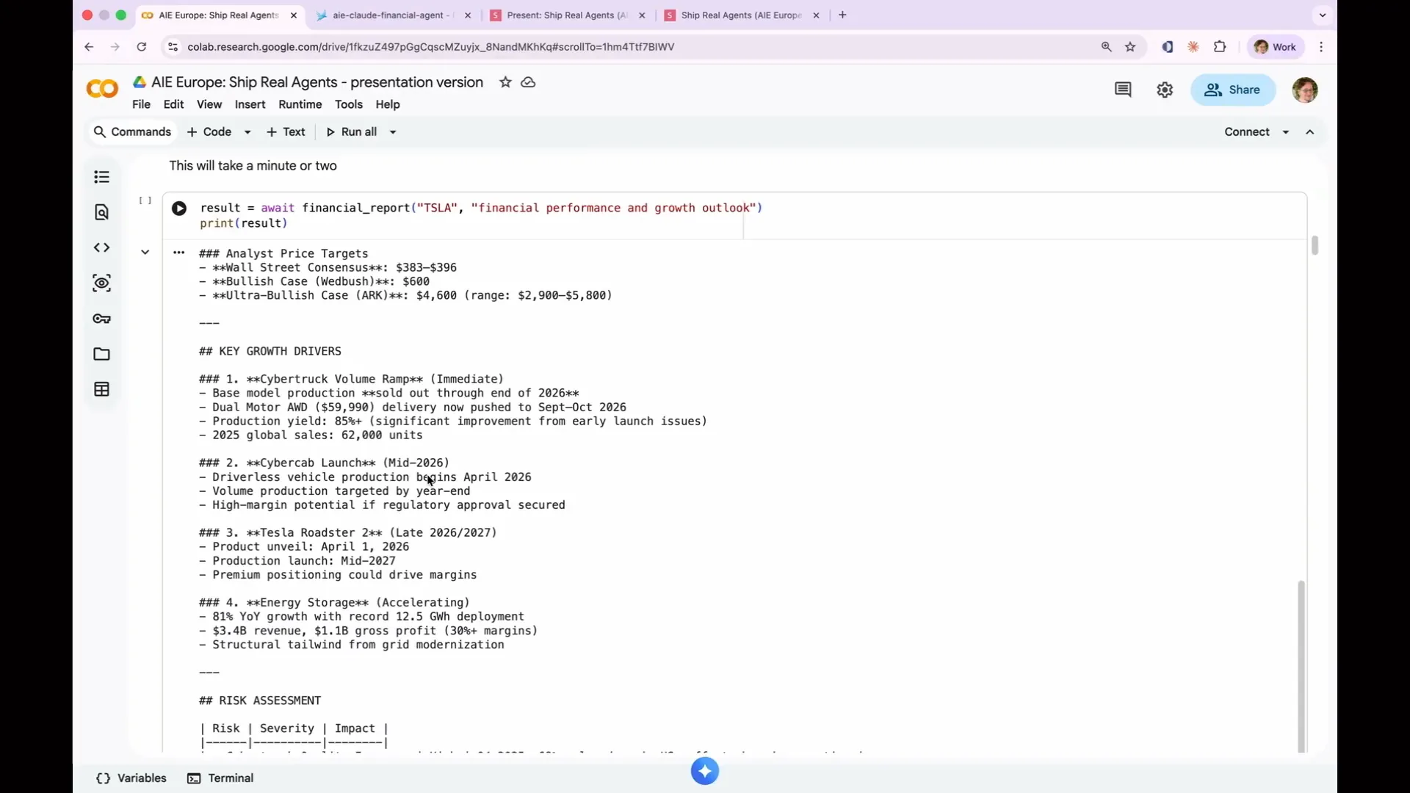Switch to the last Ship Real Agents tab
This screenshot has width=1410, height=793.
click(x=740, y=15)
